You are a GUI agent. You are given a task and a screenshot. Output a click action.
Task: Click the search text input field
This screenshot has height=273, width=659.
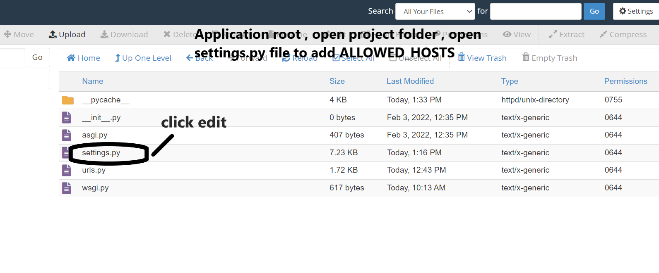point(536,12)
